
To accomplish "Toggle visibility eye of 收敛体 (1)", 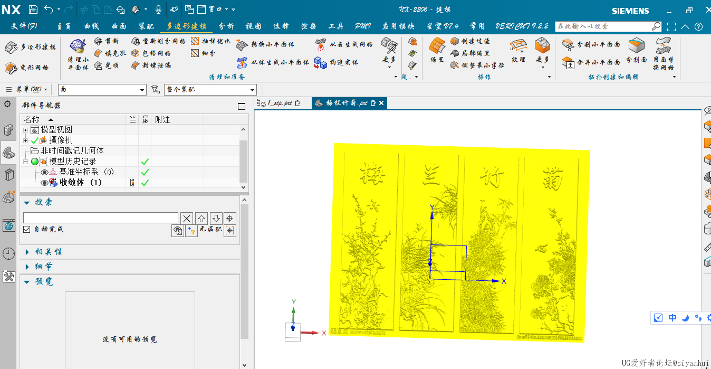I will click(x=44, y=183).
